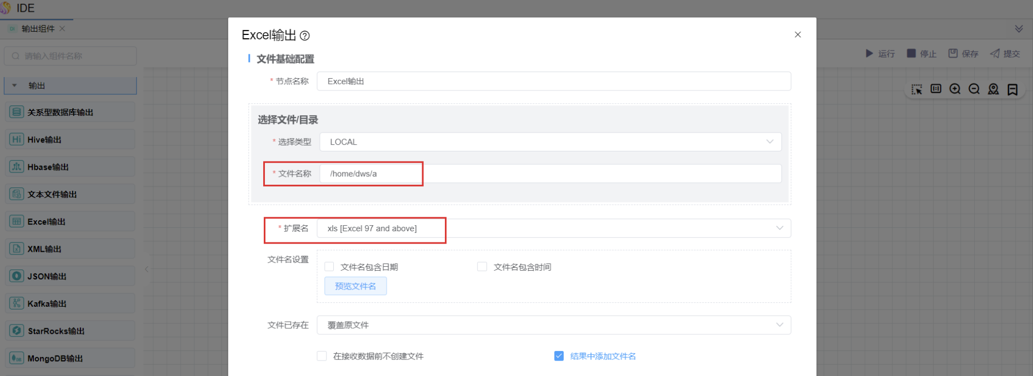Screen dimensions: 1033x376
Task: Close the Excel输出 dialog
Action: [798, 34]
